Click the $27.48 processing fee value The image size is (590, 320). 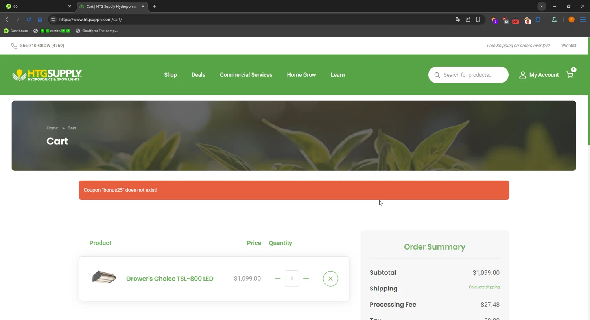[490, 305]
